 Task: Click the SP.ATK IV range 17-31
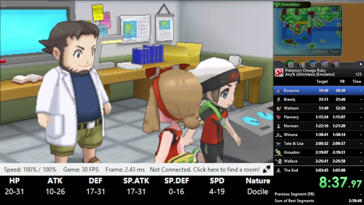[x=136, y=192]
